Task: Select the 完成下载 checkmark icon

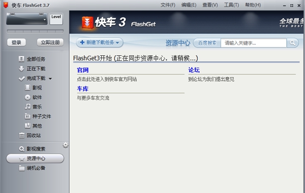Action: (x=21, y=79)
